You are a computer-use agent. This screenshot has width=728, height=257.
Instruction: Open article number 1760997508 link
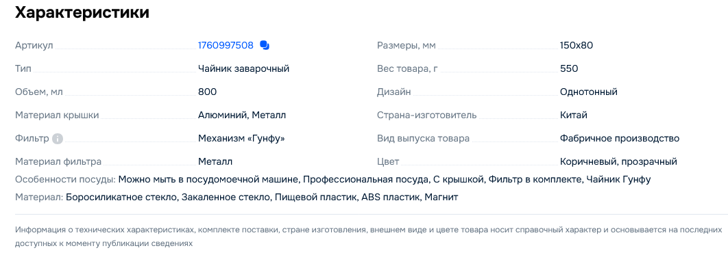[226, 45]
